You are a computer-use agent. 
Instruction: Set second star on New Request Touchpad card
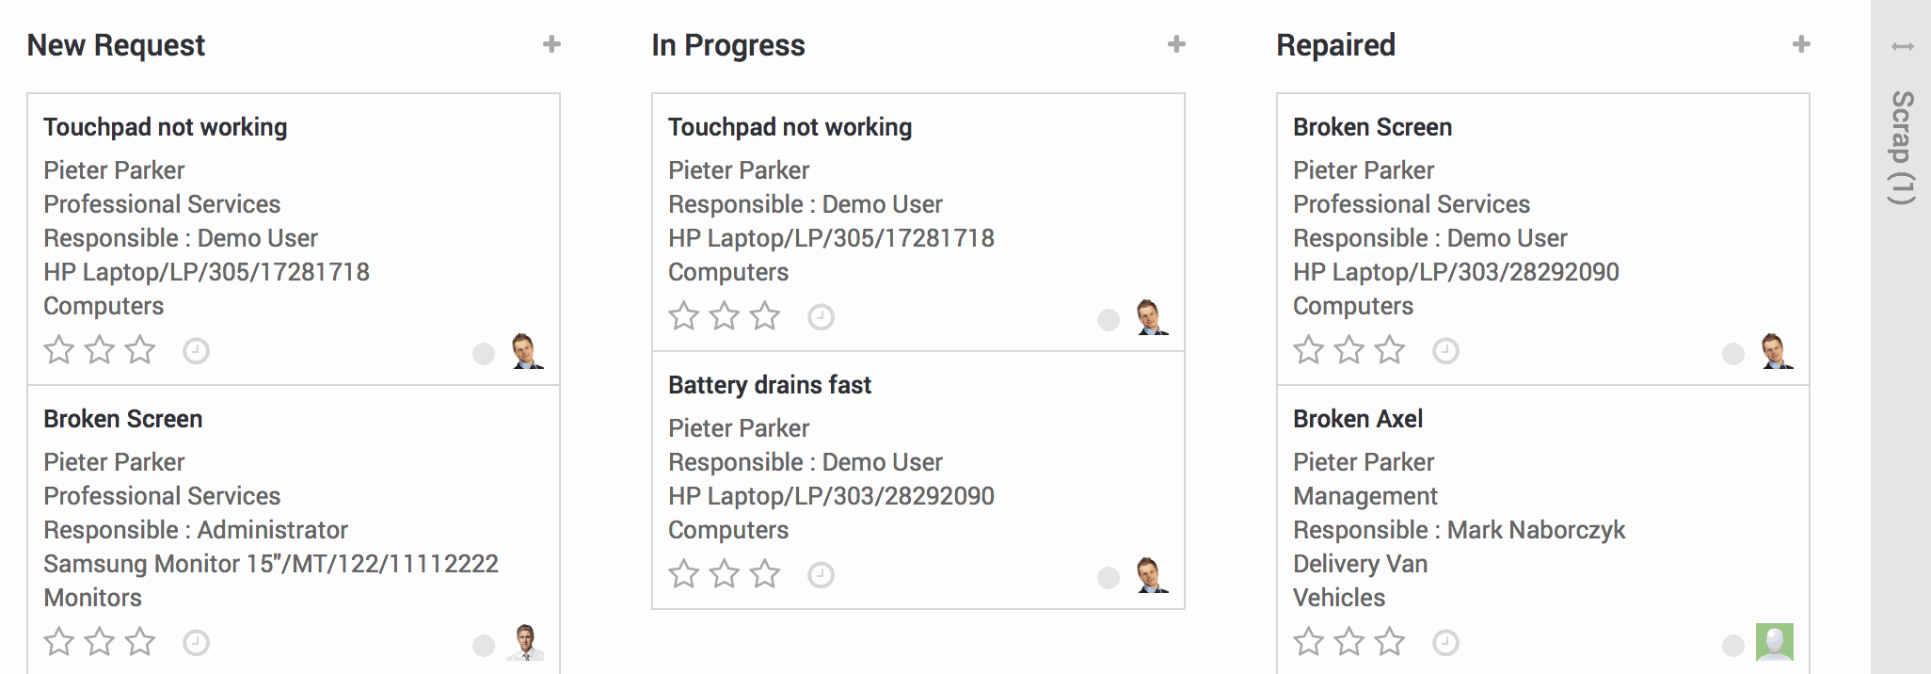(x=100, y=349)
